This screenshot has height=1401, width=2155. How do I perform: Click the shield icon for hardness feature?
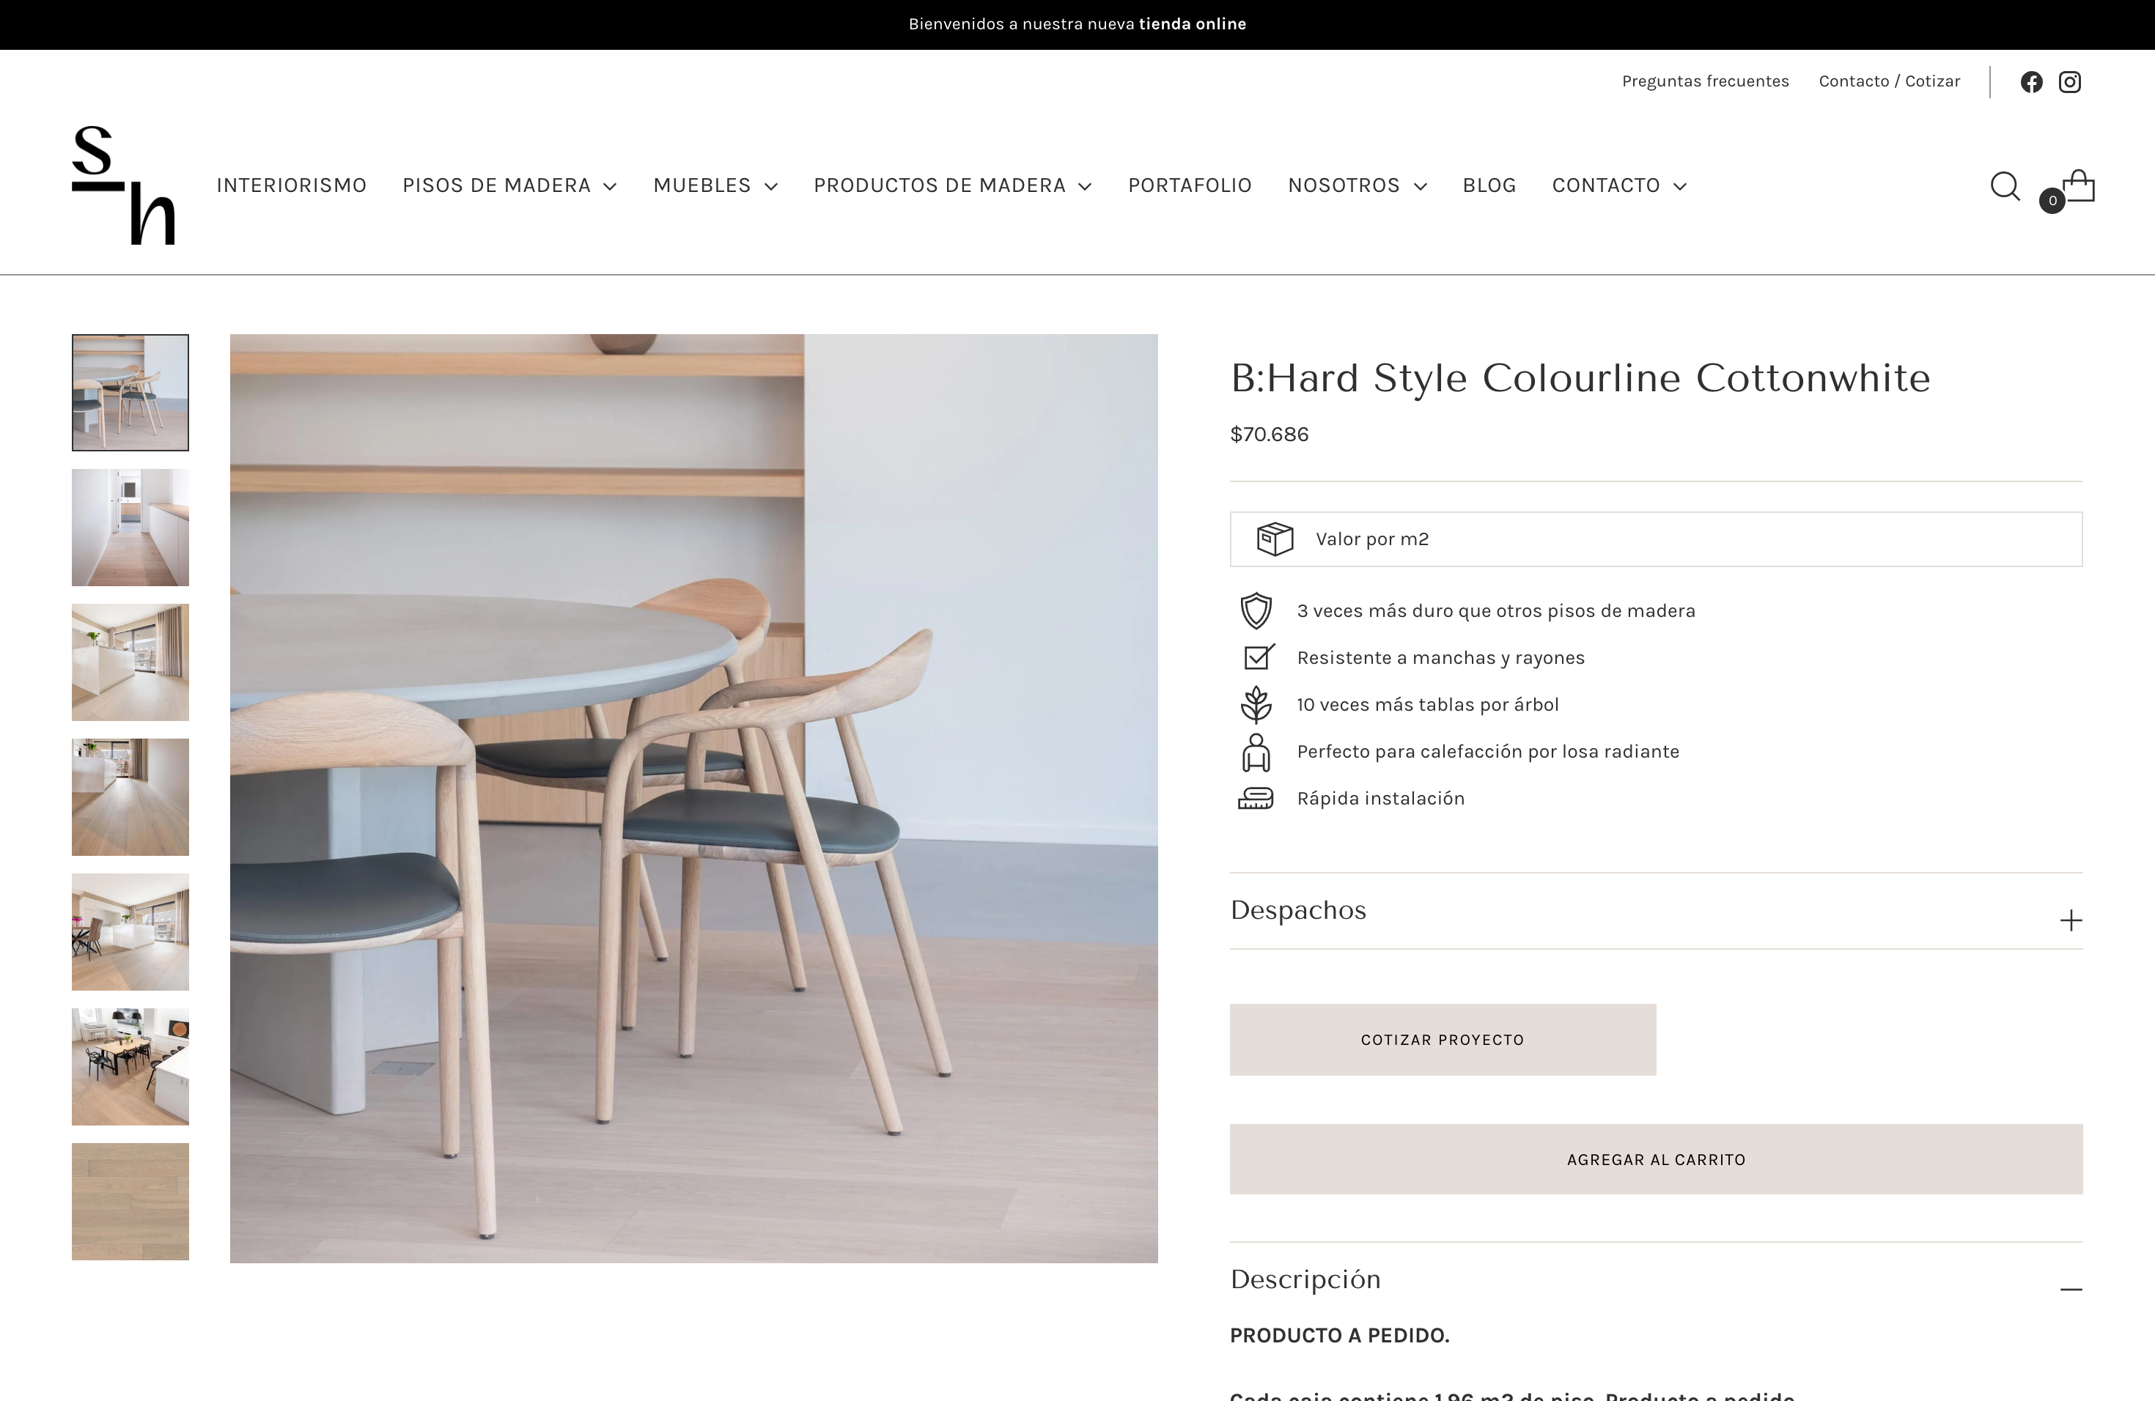tap(1256, 611)
